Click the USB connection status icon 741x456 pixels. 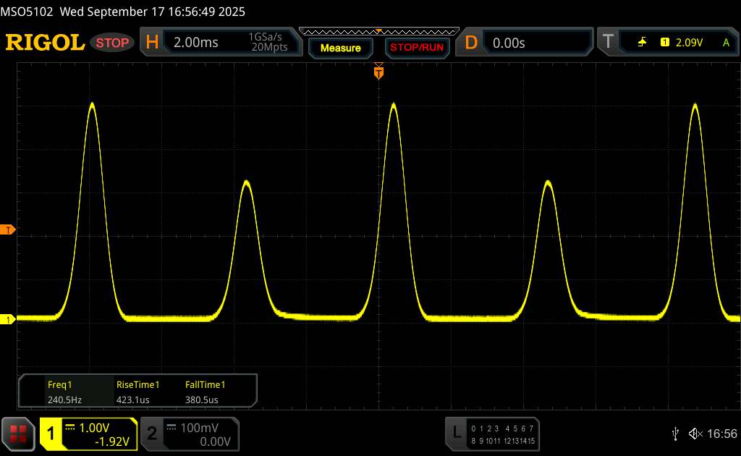pyautogui.click(x=675, y=433)
